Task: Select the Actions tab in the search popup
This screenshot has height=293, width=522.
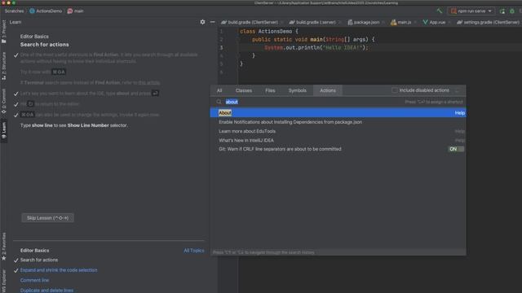Action: click(x=328, y=90)
